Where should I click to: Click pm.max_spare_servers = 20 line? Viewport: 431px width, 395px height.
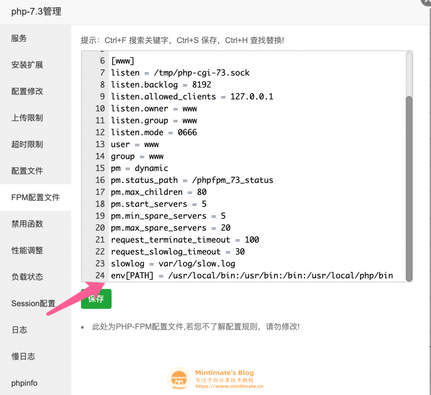point(170,228)
